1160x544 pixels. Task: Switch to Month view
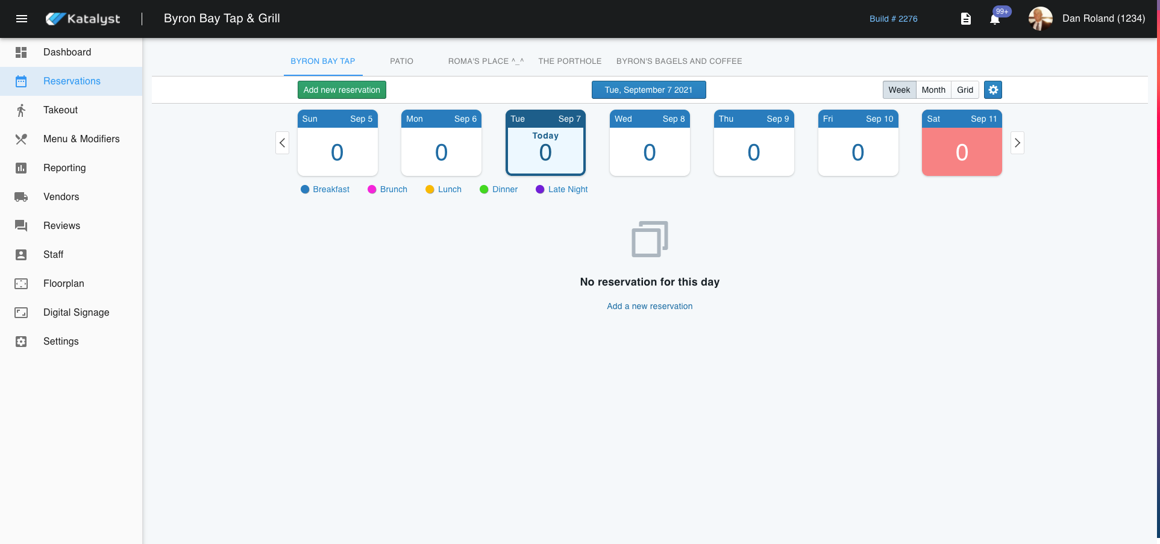click(x=933, y=90)
